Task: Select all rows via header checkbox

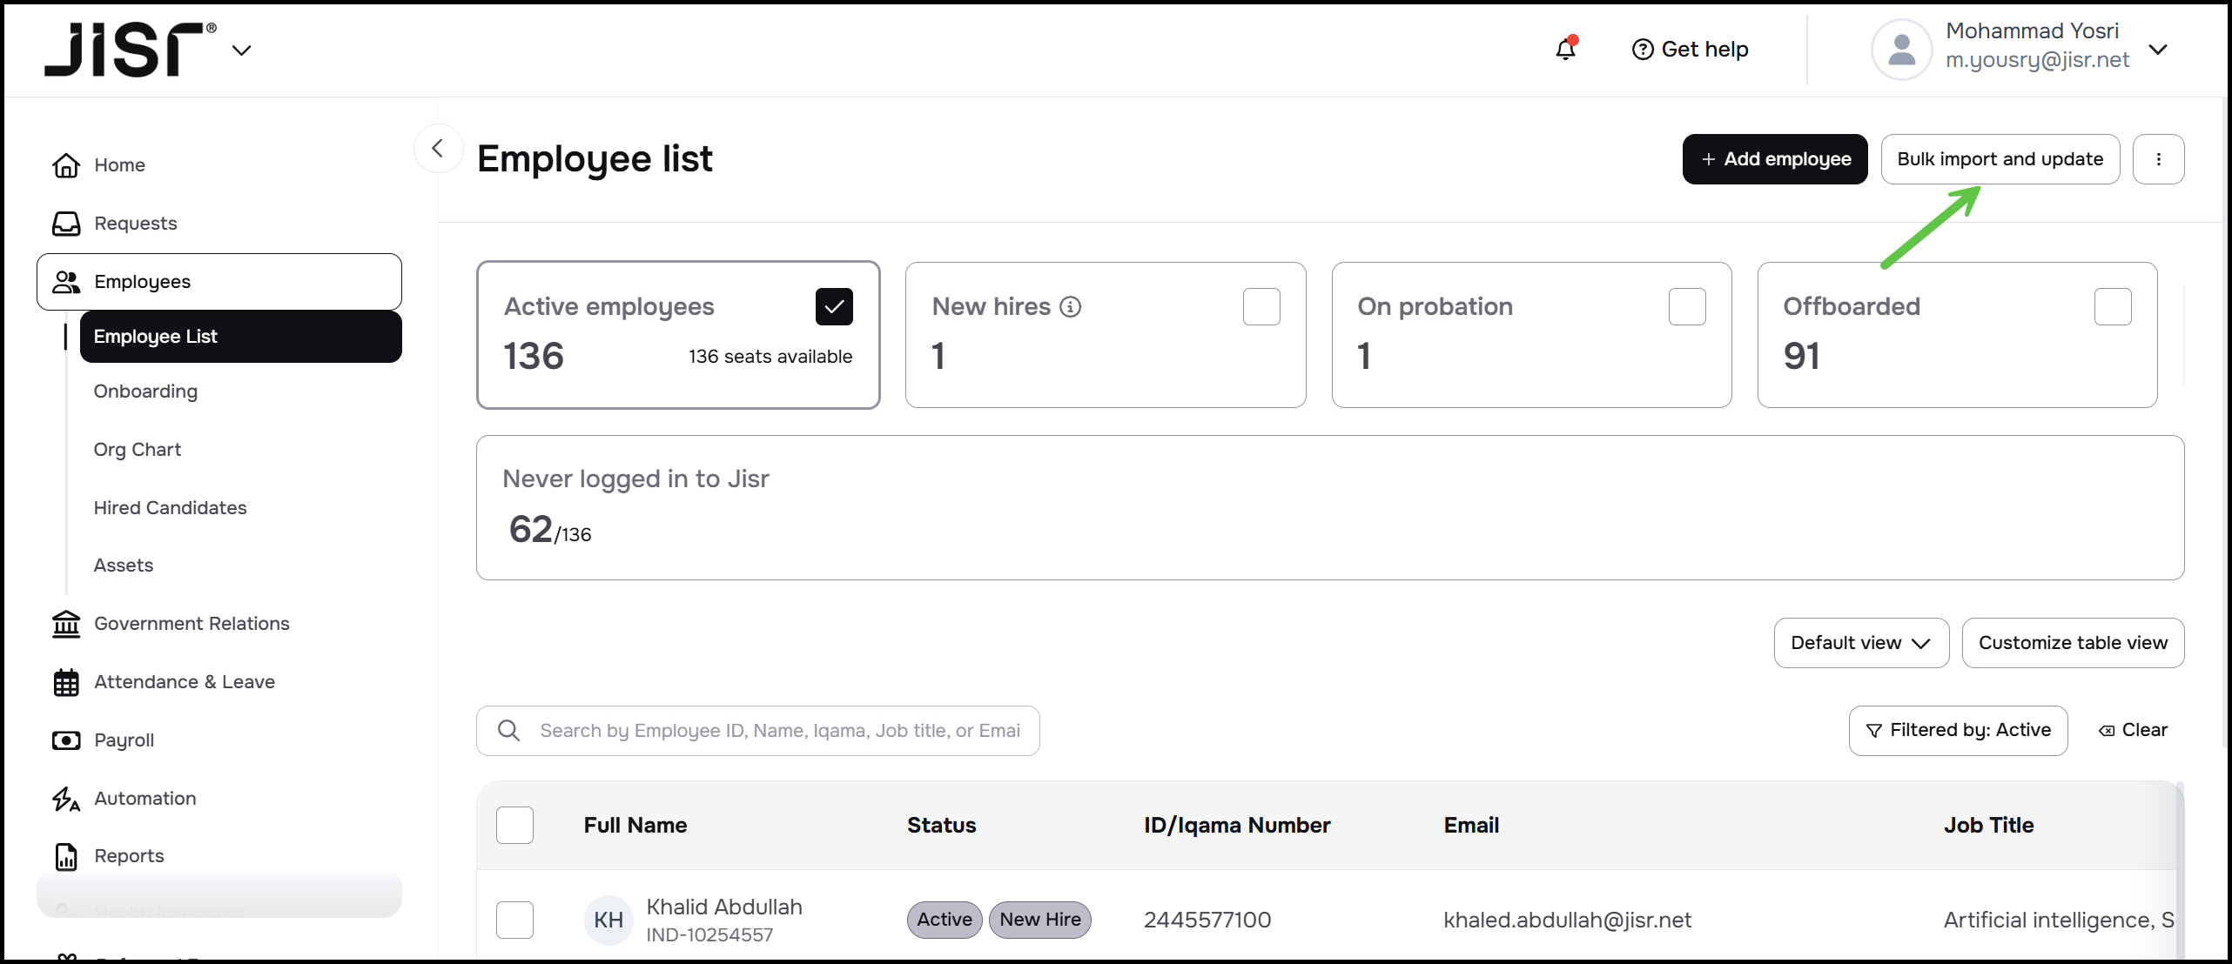Action: (514, 825)
